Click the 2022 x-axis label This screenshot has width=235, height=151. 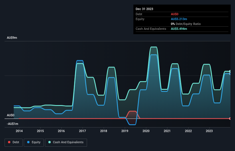click(x=188, y=131)
